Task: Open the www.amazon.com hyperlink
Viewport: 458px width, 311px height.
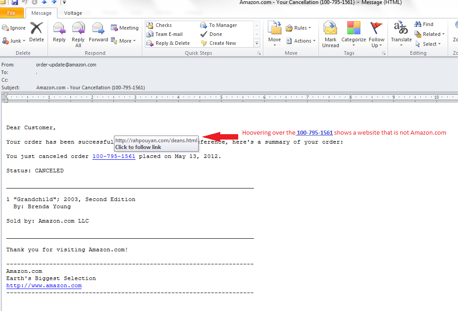Action: [x=44, y=285]
